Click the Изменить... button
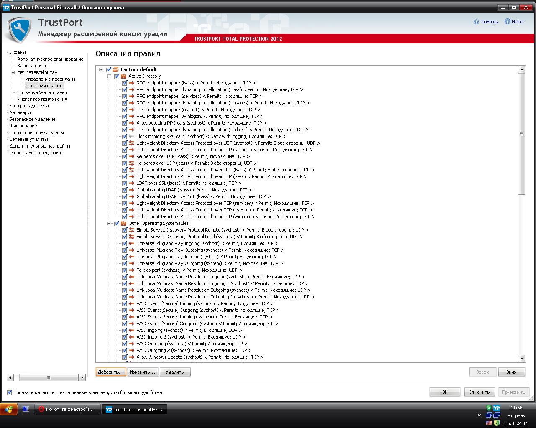Image resolution: width=536 pixels, height=428 pixels. click(x=142, y=372)
